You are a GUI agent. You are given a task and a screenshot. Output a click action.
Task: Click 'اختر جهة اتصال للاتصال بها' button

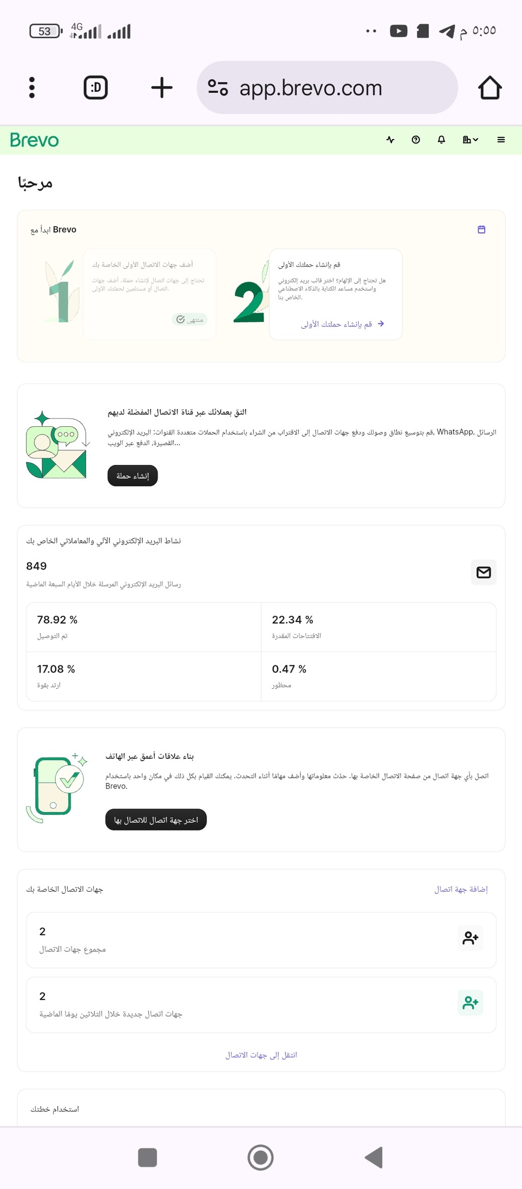[x=156, y=820]
